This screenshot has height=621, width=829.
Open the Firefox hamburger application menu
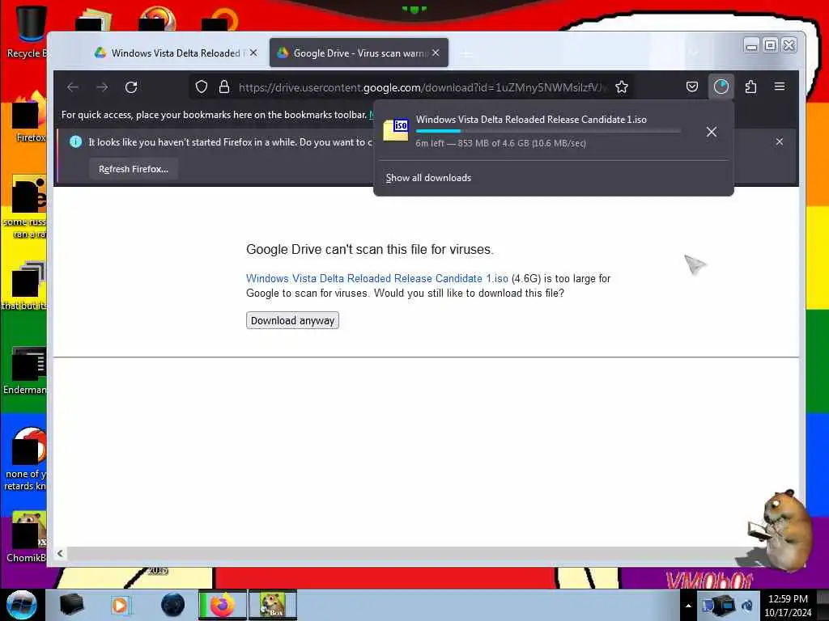coord(780,87)
